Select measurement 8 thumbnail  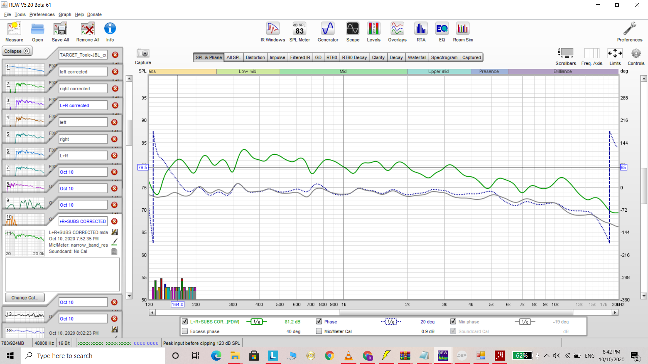25,186
